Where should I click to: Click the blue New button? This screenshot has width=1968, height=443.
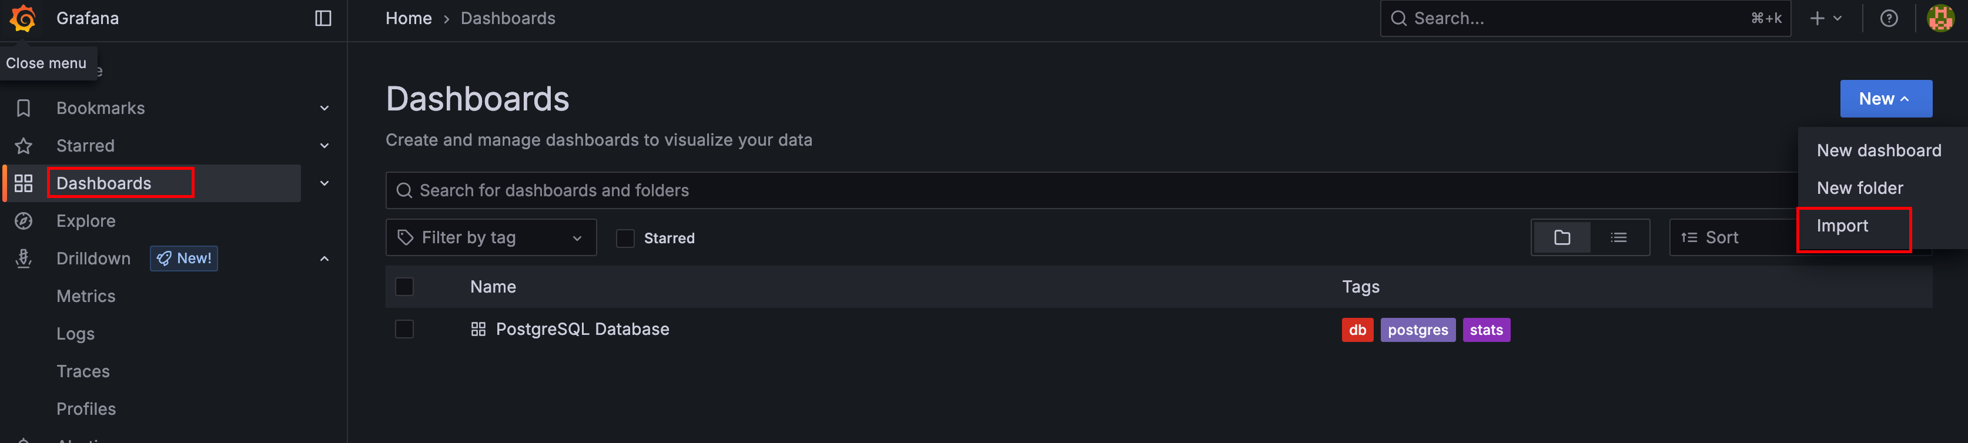tap(1885, 99)
